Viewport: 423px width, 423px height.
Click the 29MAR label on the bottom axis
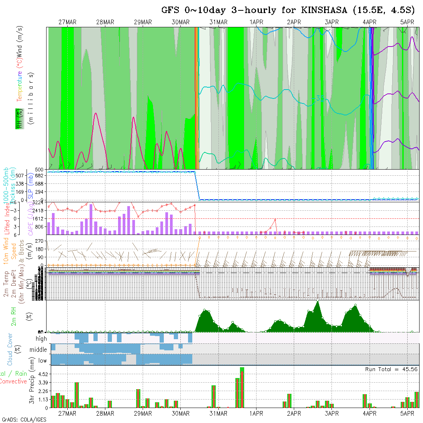(143, 413)
